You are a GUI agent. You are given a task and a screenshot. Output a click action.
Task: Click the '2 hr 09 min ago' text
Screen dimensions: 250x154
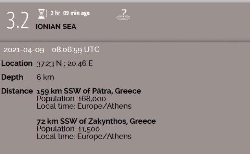click(70, 13)
